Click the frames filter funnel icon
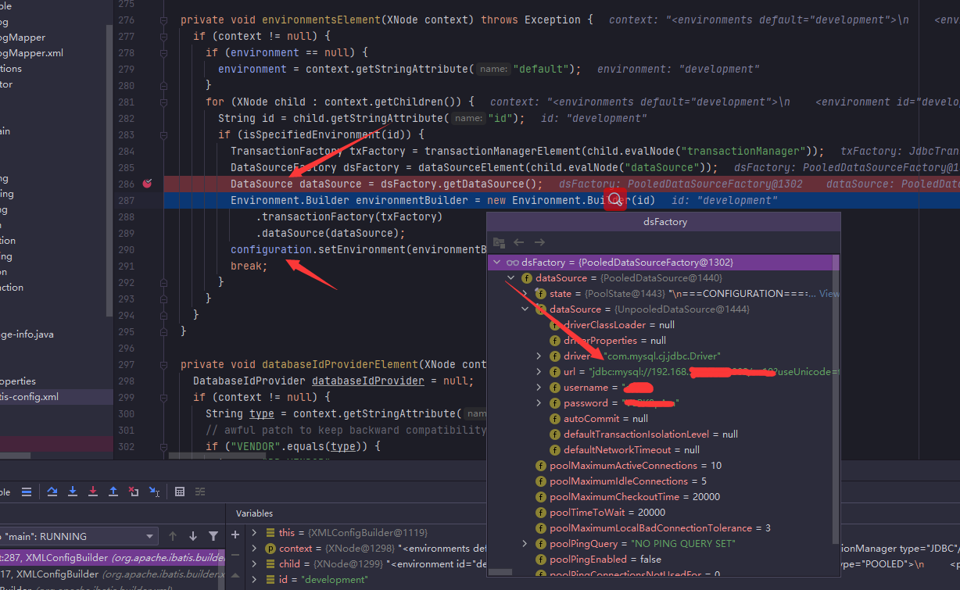This screenshot has height=590, width=960. (x=213, y=536)
